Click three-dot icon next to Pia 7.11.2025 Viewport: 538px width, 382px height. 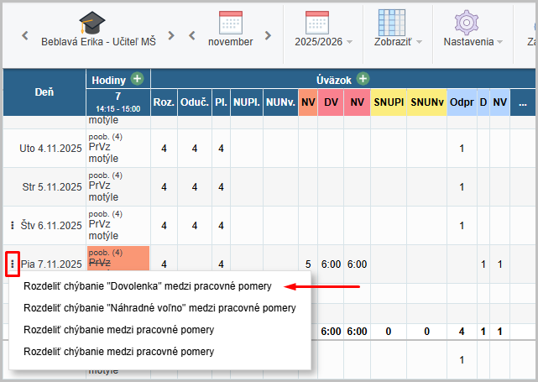coord(12,264)
